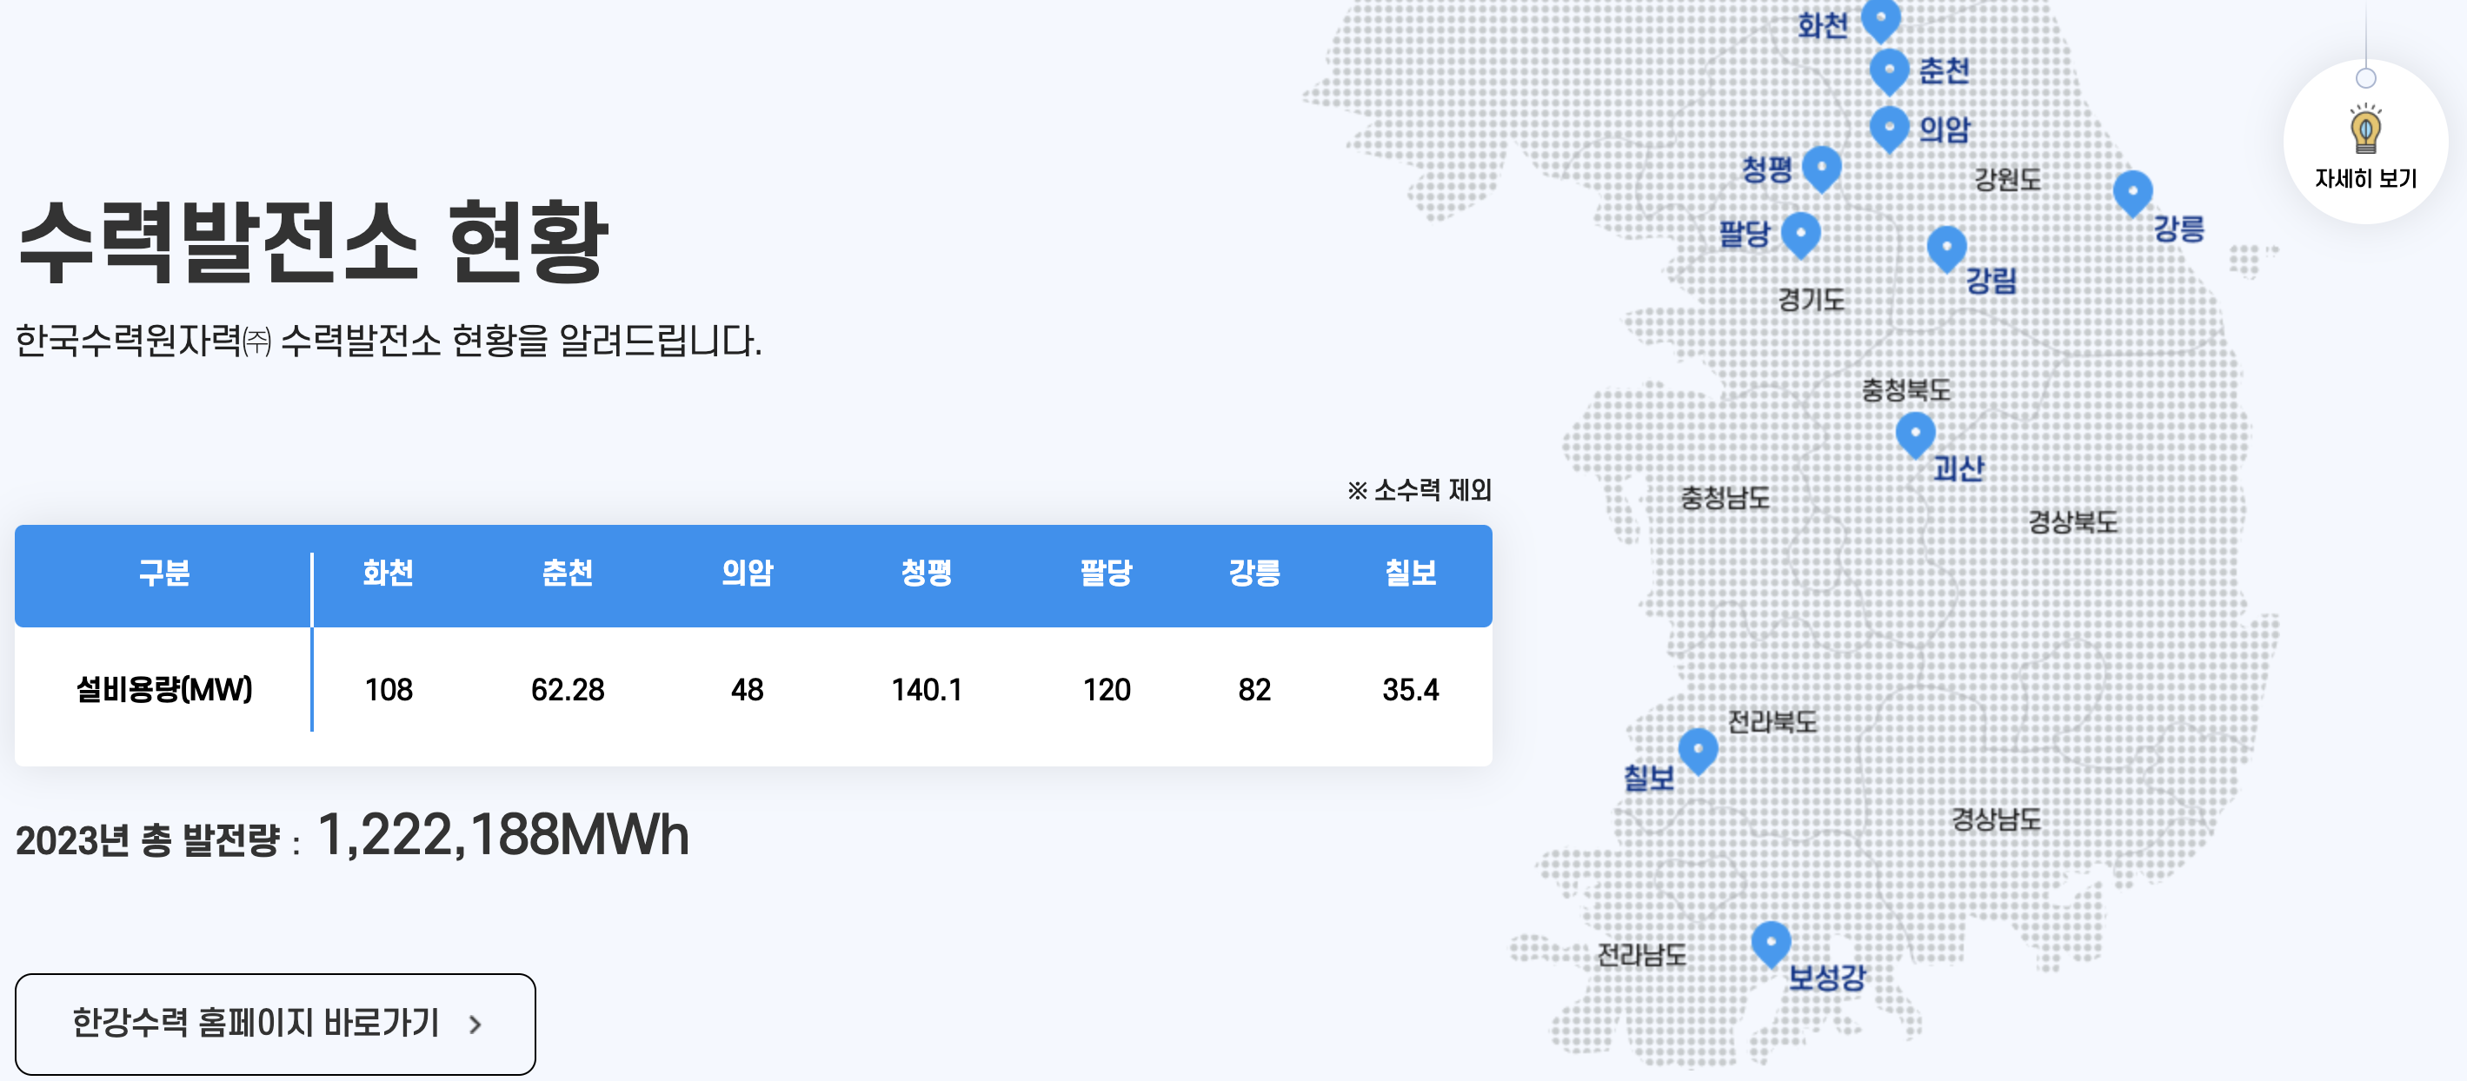
Task: Click the 화천 map pin marker
Action: [1880, 17]
